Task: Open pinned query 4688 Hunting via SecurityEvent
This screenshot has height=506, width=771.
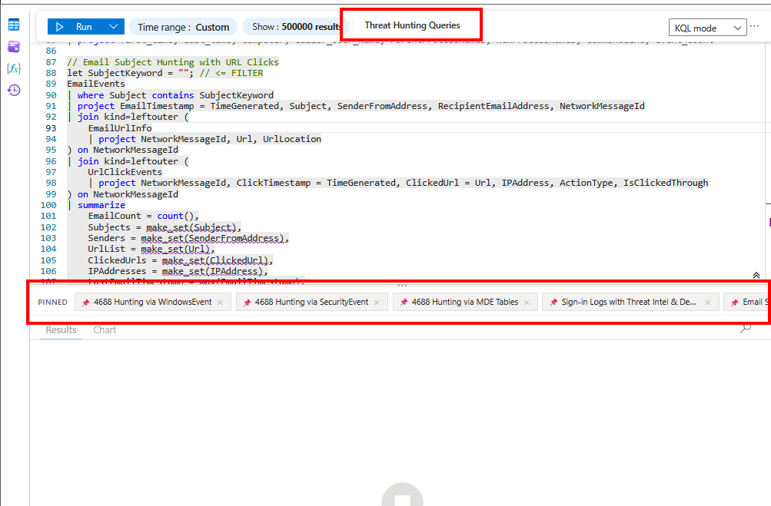Action: tap(311, 302)
